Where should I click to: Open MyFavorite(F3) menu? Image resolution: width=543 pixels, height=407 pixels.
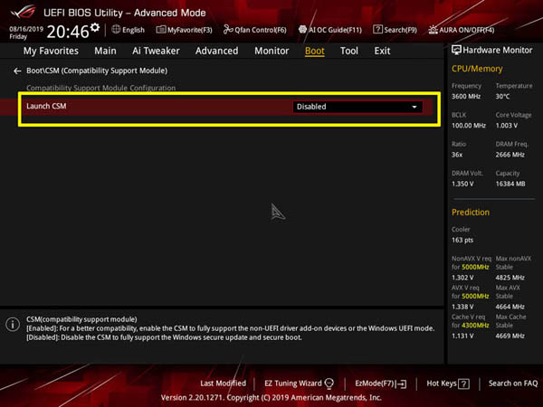coord(185,30)
